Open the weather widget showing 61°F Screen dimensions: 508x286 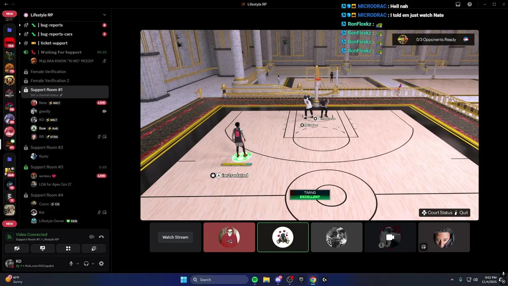pyautogui.click(x=14, y=280)
